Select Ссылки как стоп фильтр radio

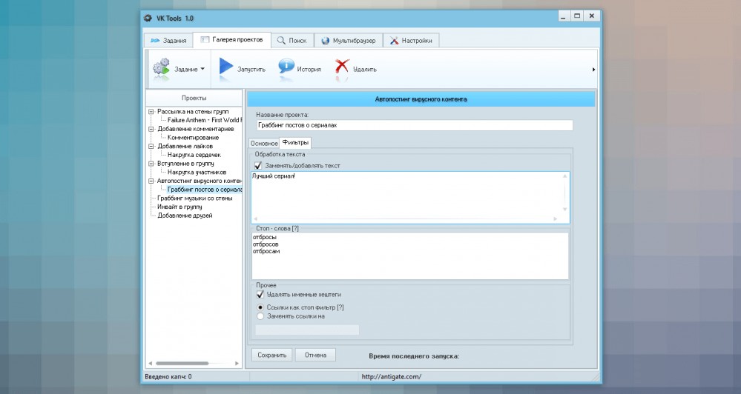tap(260, 307)
